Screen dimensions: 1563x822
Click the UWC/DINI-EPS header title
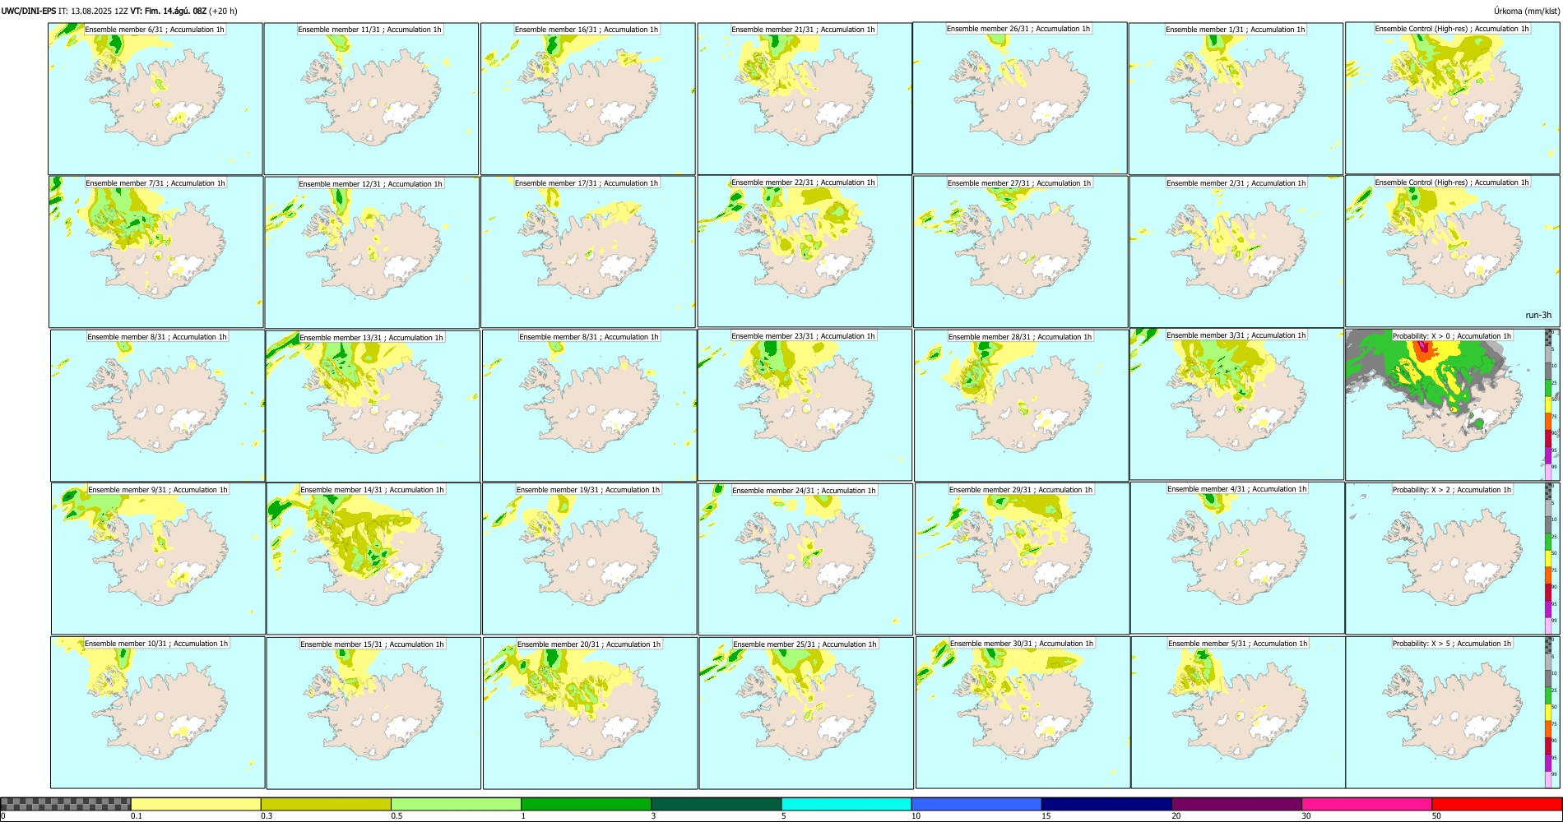click(x=29, y=11)
